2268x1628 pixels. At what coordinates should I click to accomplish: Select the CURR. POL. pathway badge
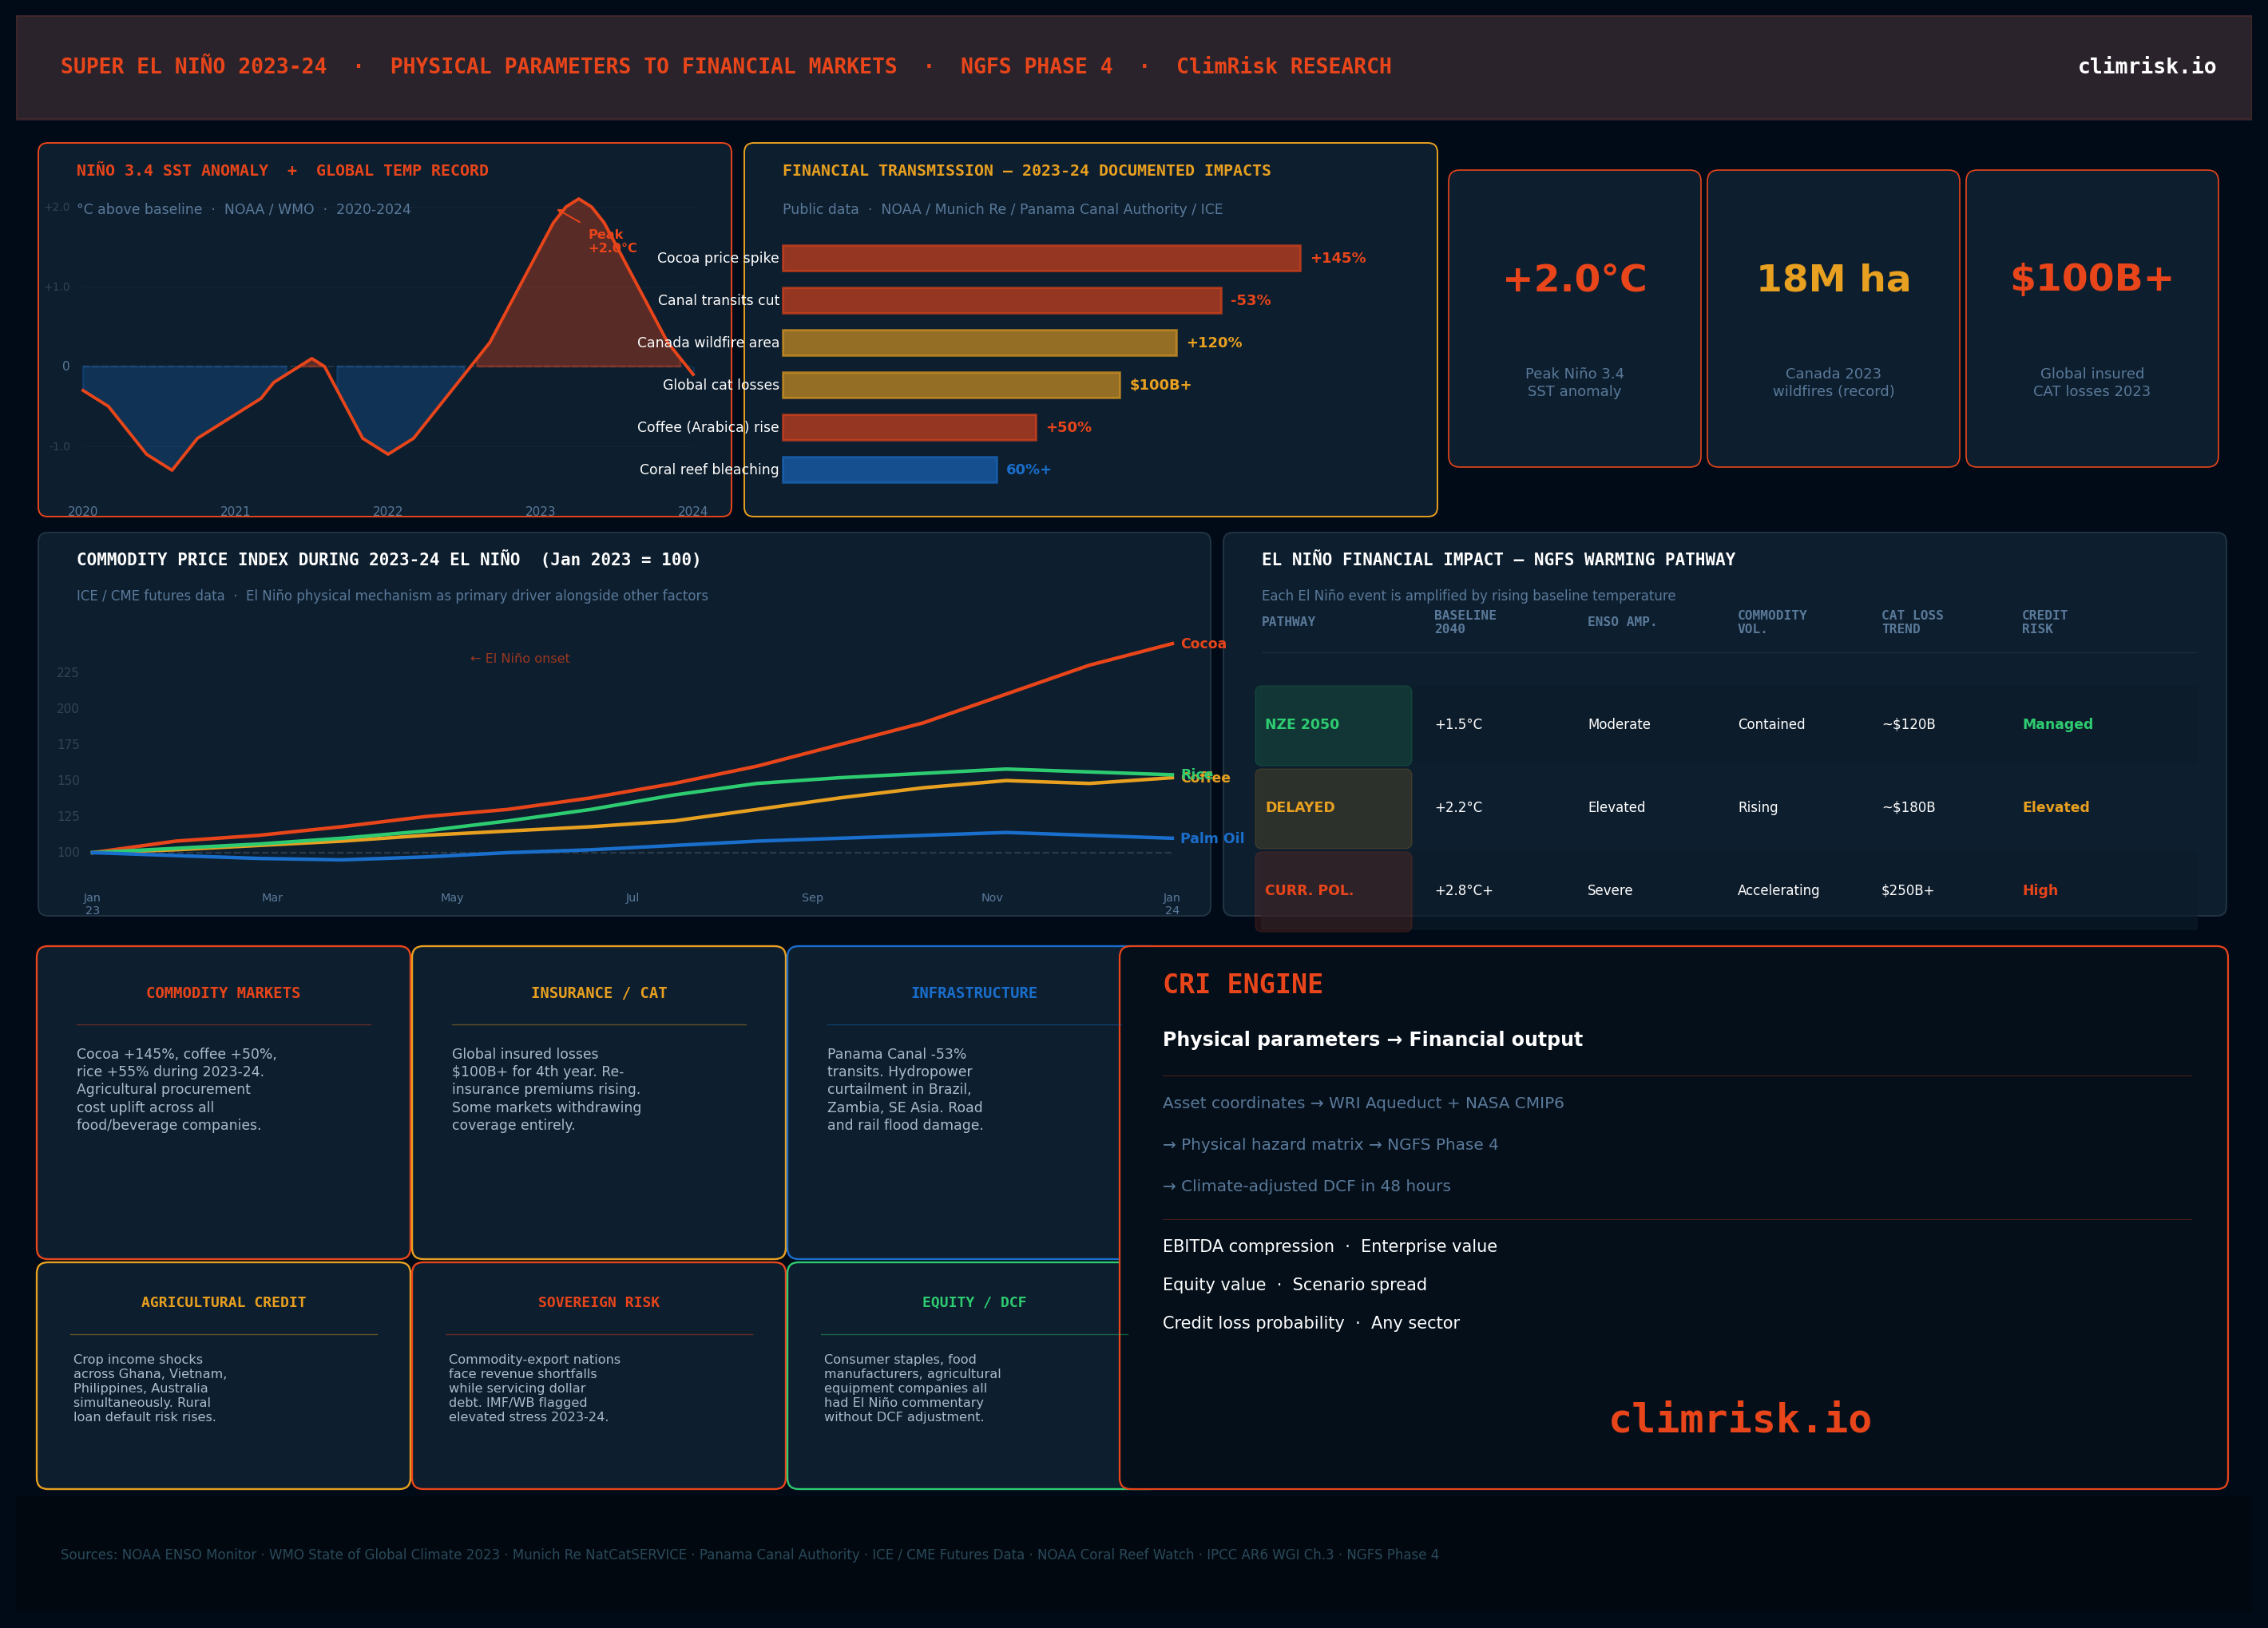click(1333, 891)
